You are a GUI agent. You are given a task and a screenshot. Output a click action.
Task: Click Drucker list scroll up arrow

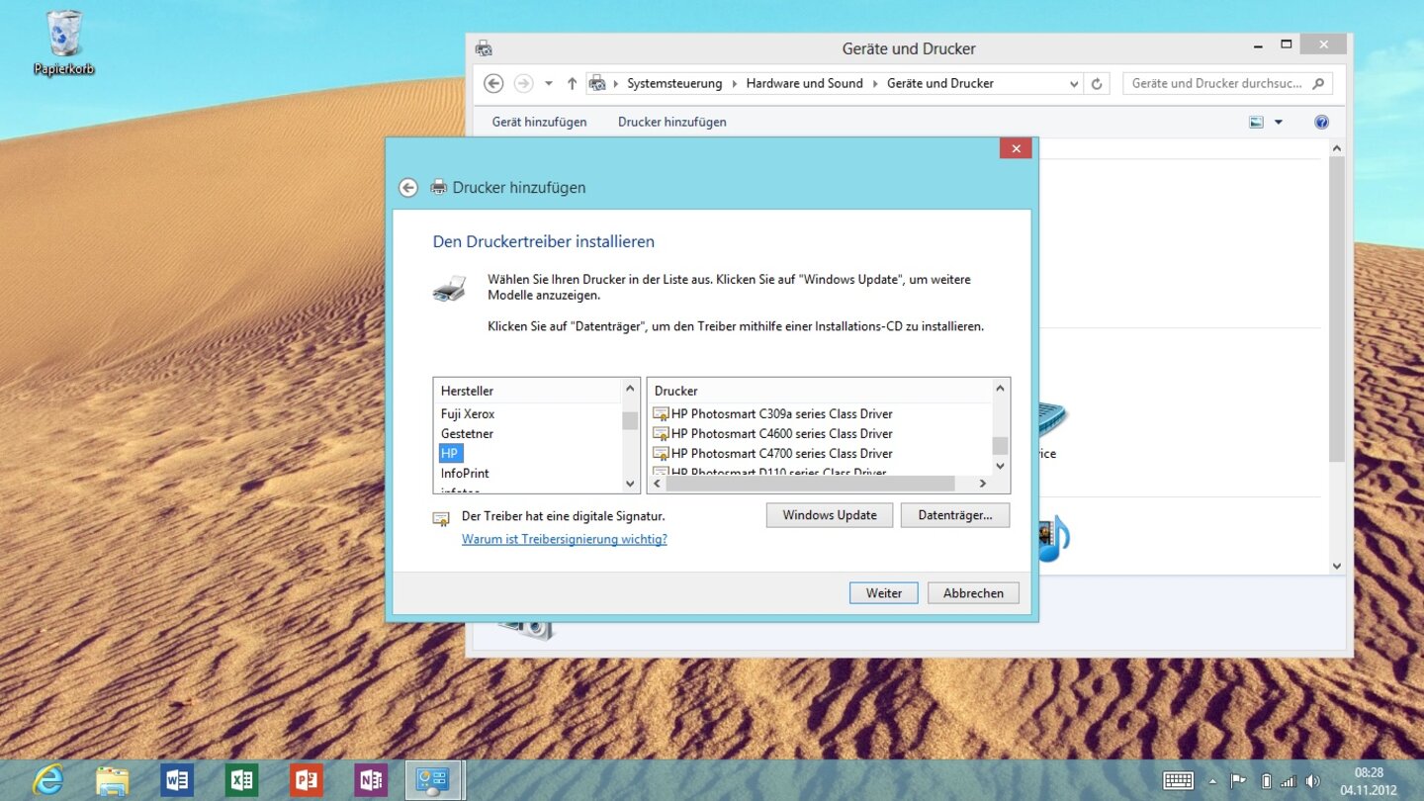pos(1000,389)
